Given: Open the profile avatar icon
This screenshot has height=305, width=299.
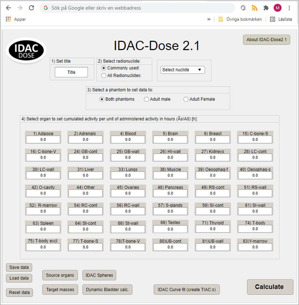Looking at the screenshot, I should click(277, 8).
